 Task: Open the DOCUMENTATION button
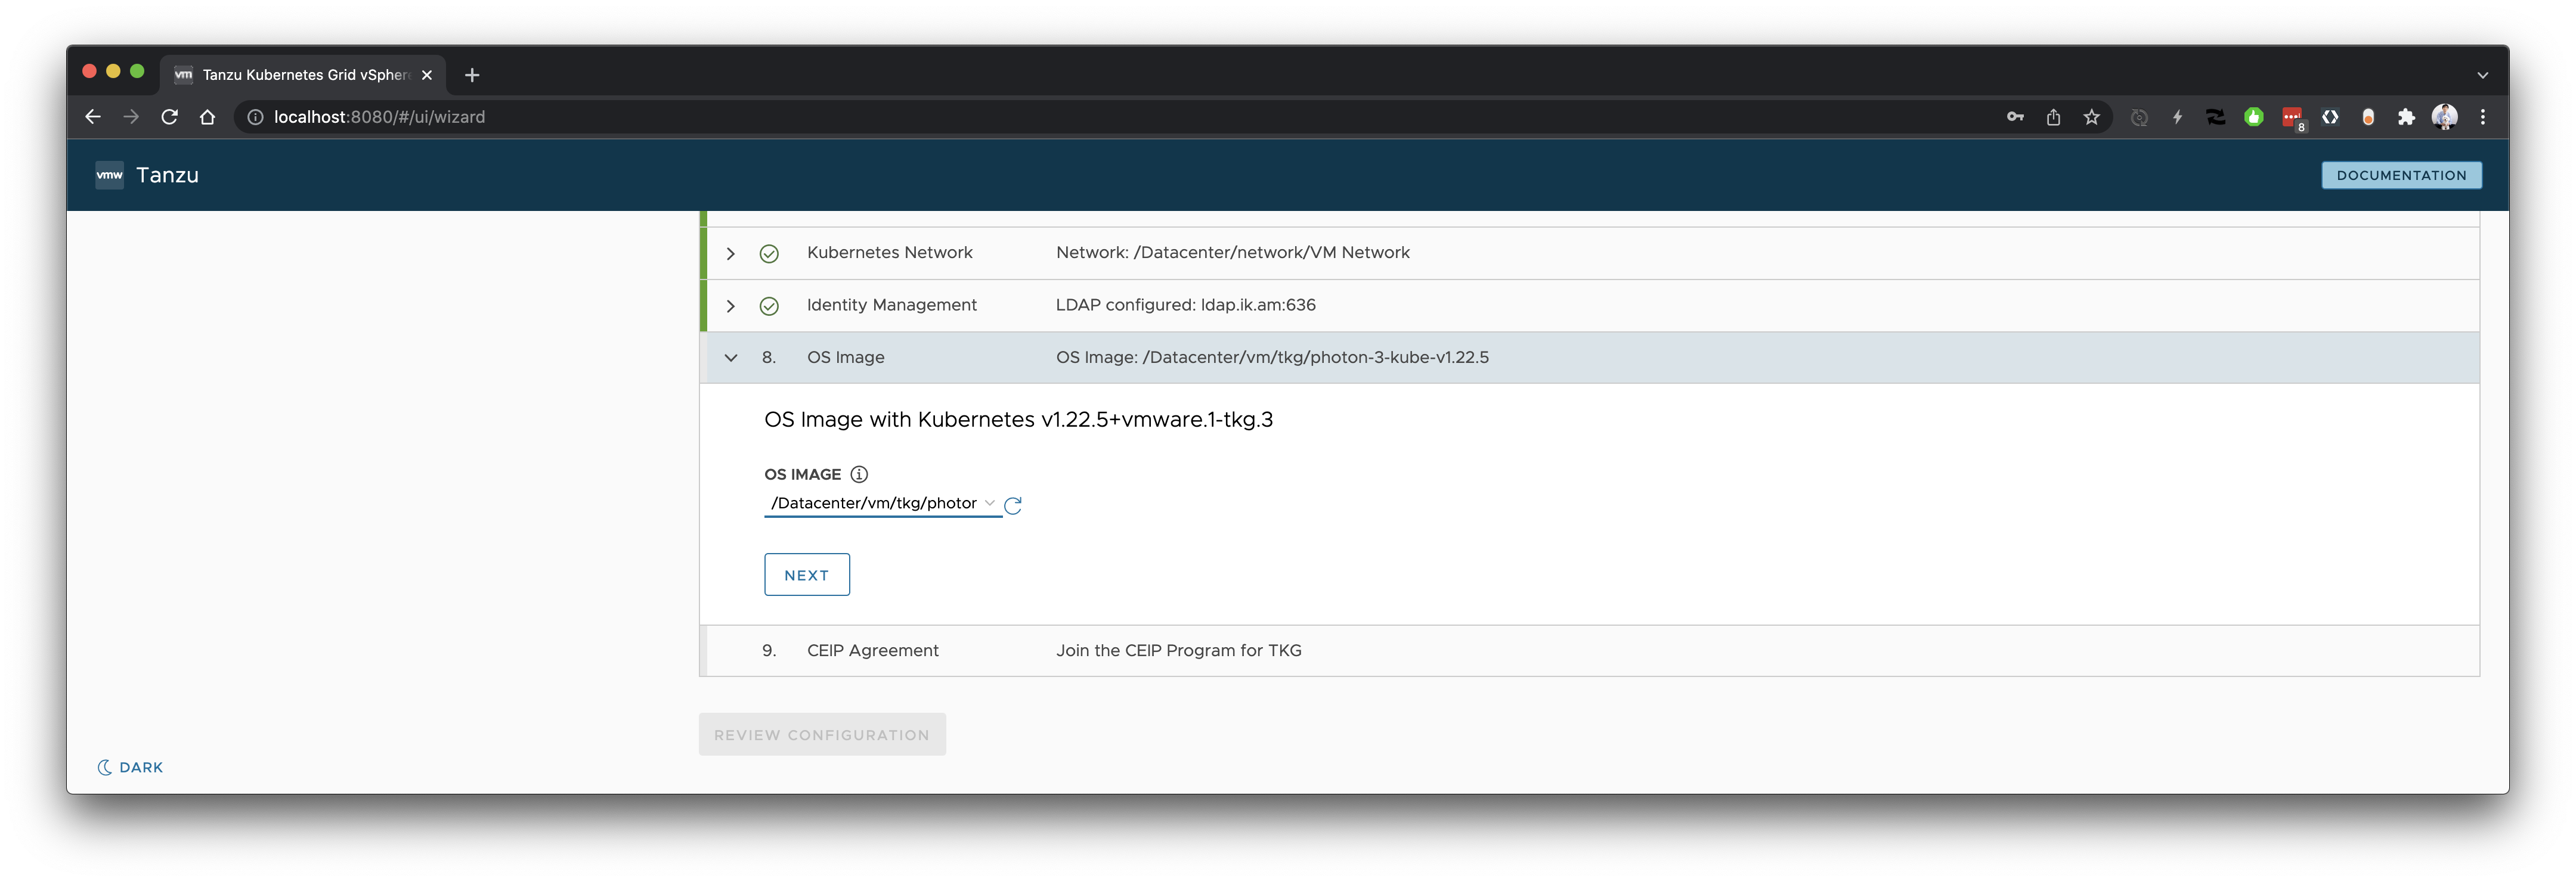(2400, 175)
